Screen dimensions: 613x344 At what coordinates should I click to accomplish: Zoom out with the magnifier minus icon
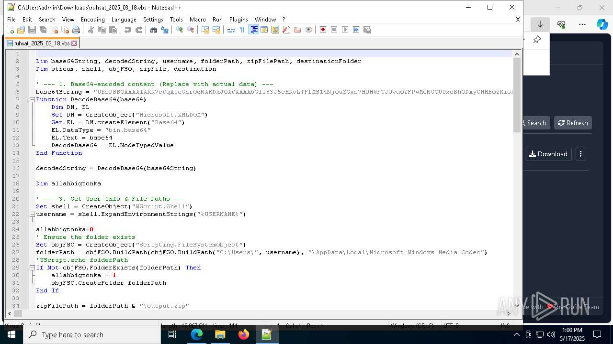191,30
